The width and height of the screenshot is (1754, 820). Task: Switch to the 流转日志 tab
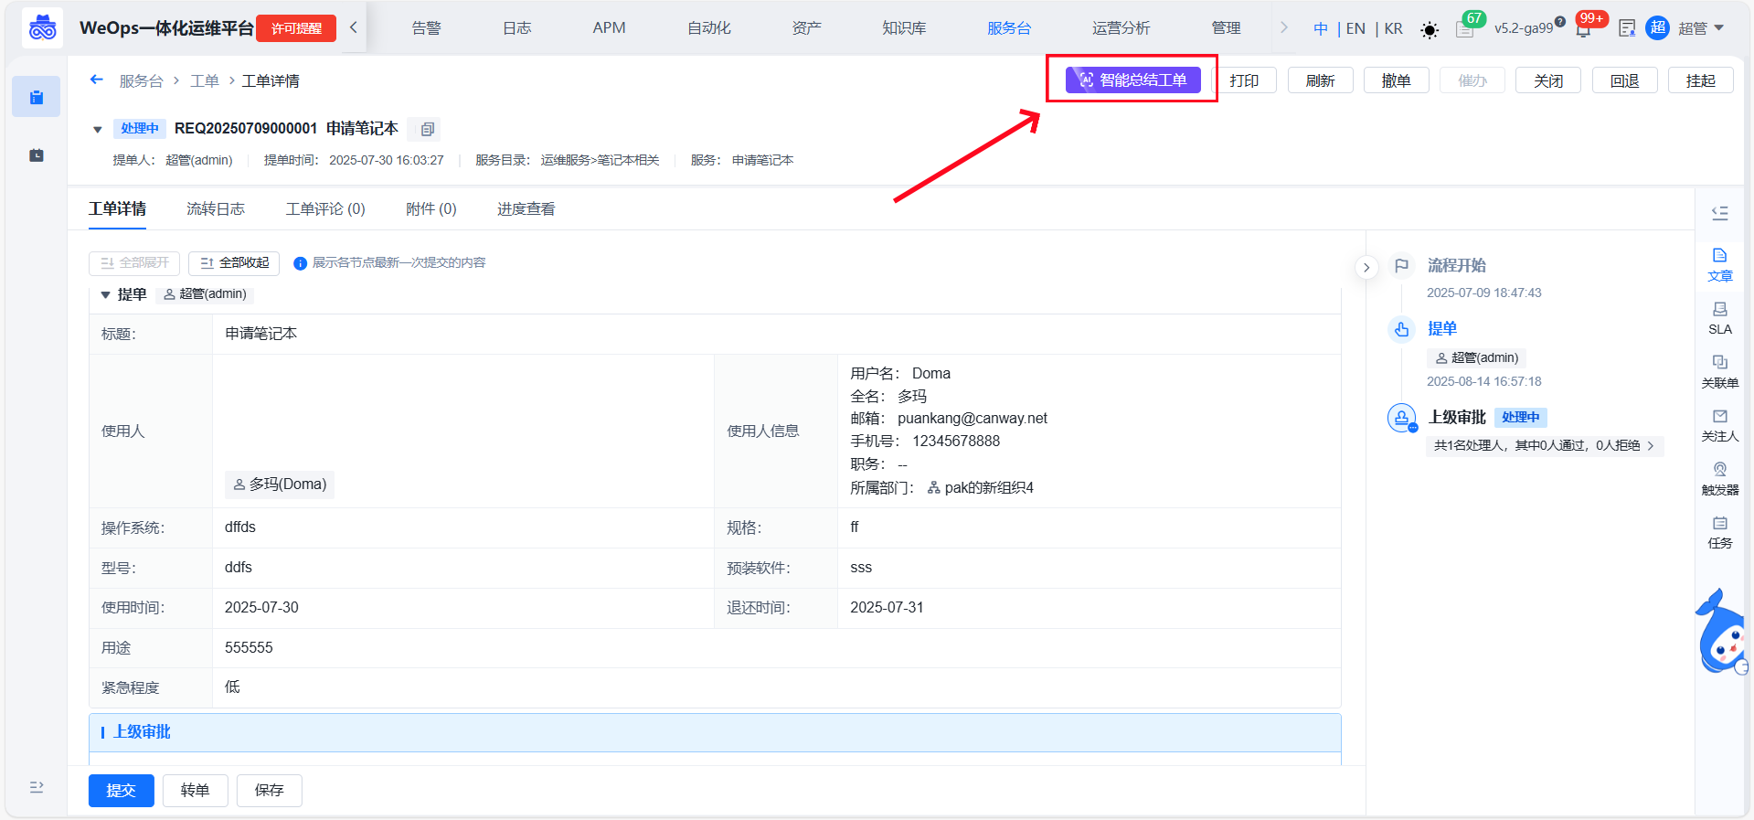216,209
